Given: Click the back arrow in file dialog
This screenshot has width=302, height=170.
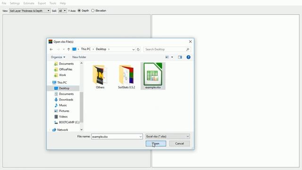Looking at the screenshot, I should click(x=51, y=49).
